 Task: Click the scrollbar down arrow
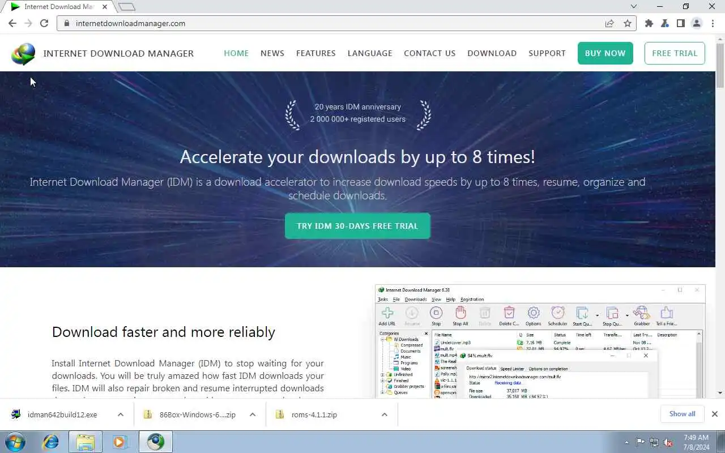pyautogui.click(x=720, y=393)
